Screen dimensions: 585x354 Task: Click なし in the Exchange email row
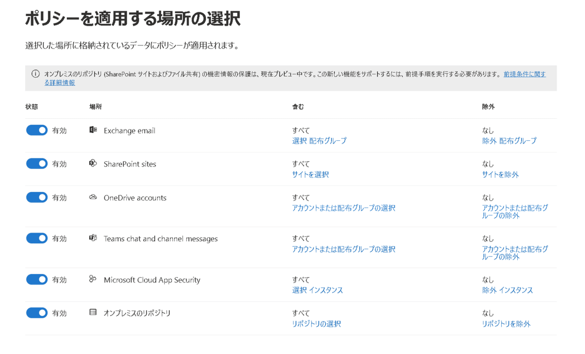click(488, 130)
